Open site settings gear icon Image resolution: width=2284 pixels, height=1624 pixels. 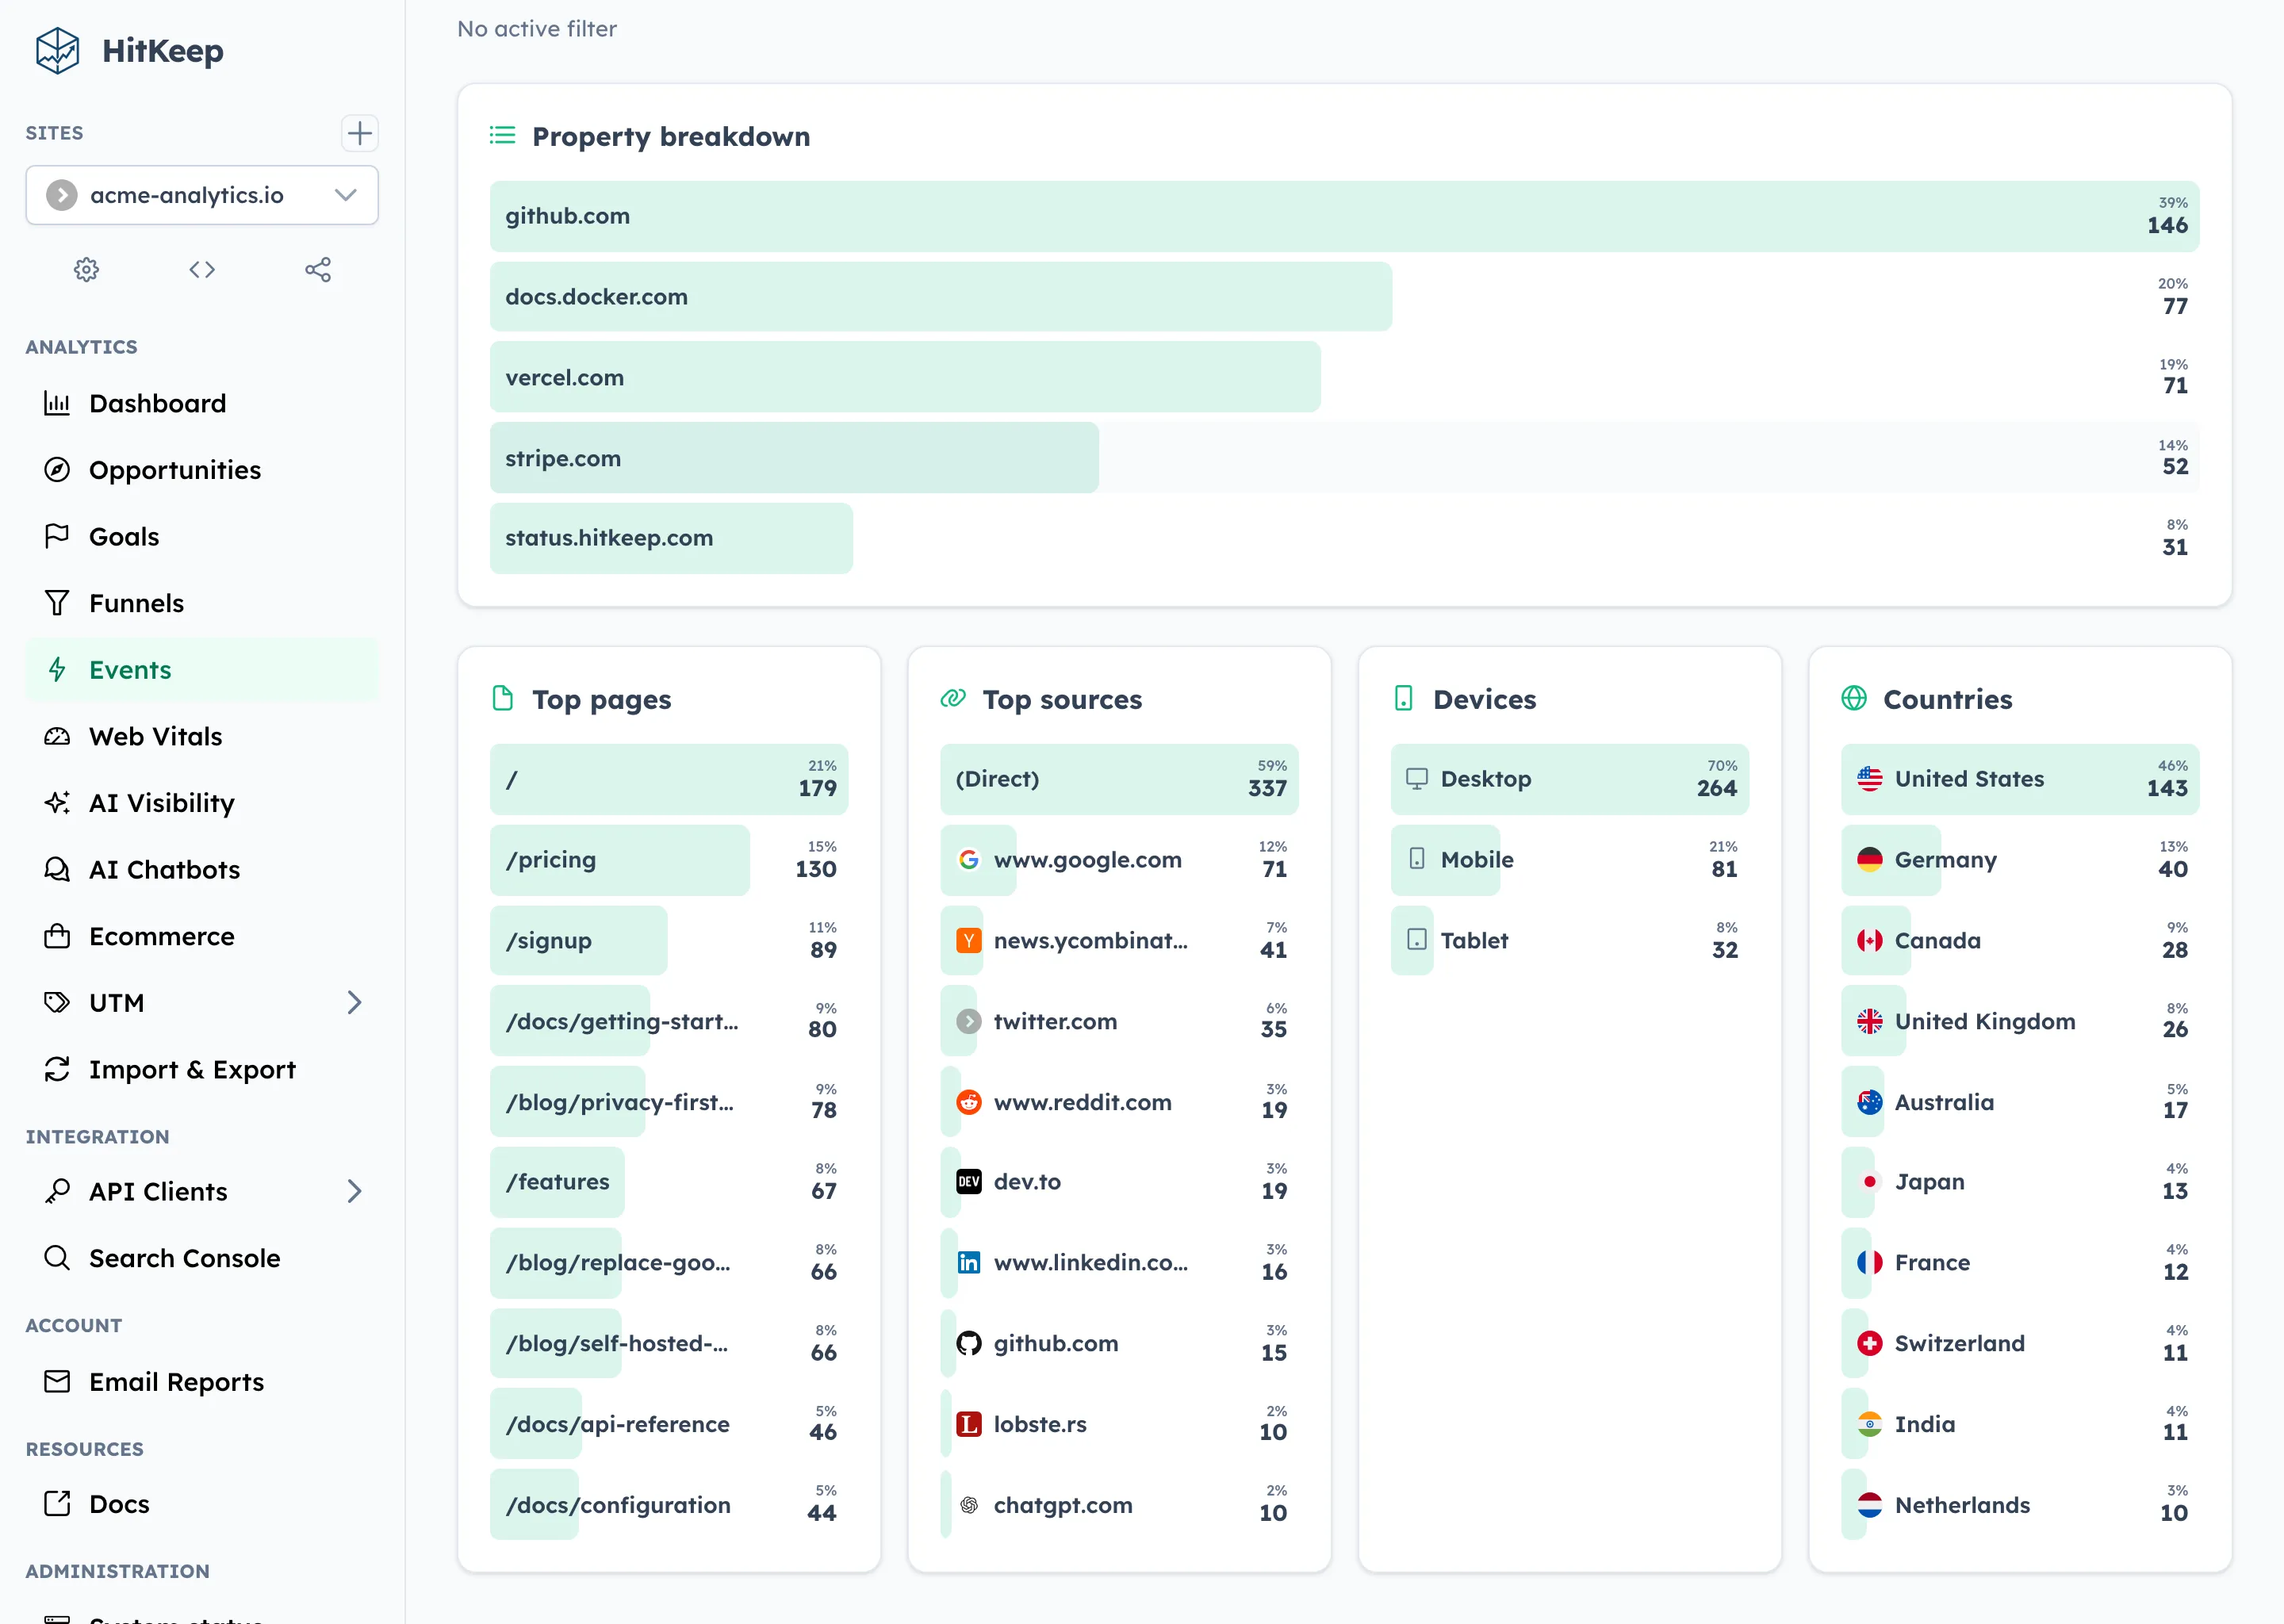click(87, 269)
